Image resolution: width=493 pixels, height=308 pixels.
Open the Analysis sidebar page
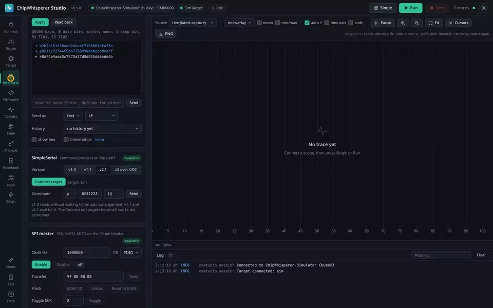[x=11, y=146]
